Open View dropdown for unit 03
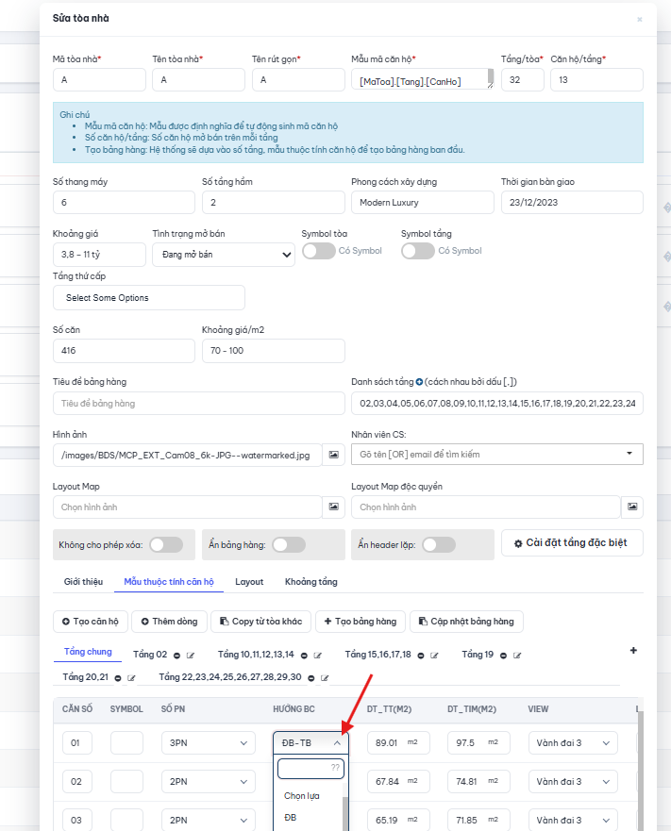 573,821
